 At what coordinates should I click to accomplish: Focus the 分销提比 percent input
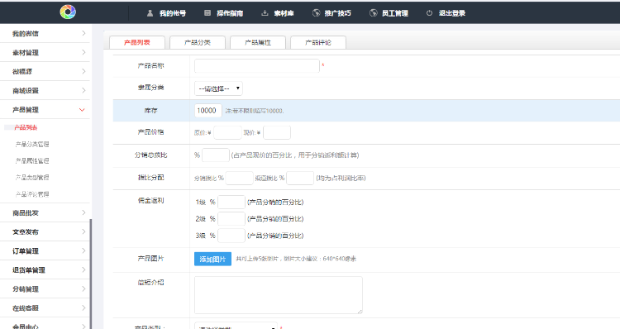pos(239,178)
